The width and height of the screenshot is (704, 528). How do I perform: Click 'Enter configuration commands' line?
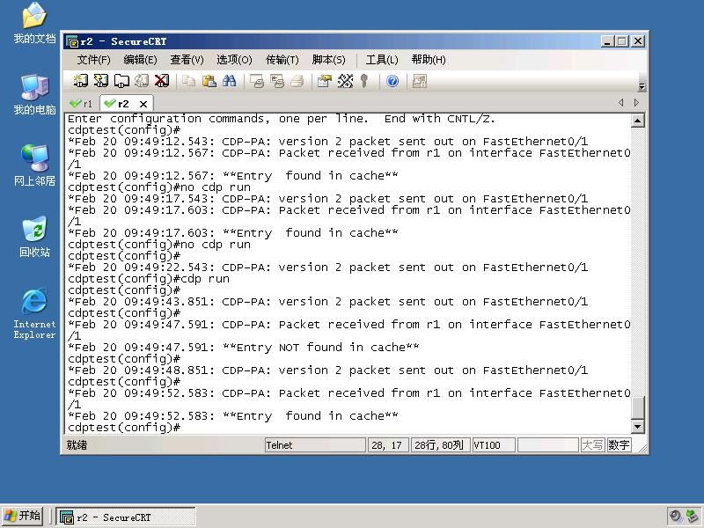281,119
